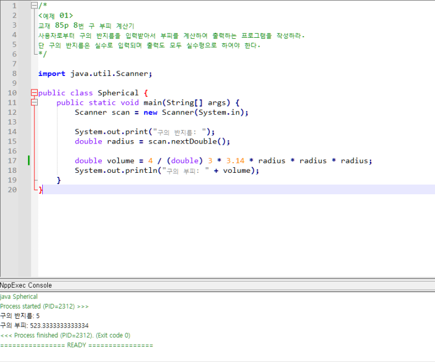
Task: Click the console output '523.3333333333334'
Action: 59,325
